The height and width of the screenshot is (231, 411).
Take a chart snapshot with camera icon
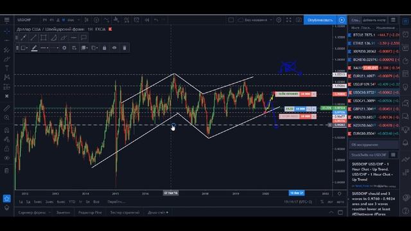pyautogui.click(x=299, y=20)
